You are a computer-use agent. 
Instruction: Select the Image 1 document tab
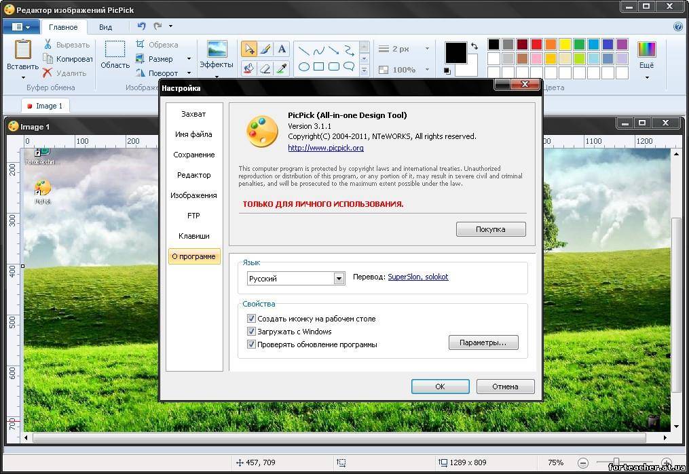click(x=45, y=106)
